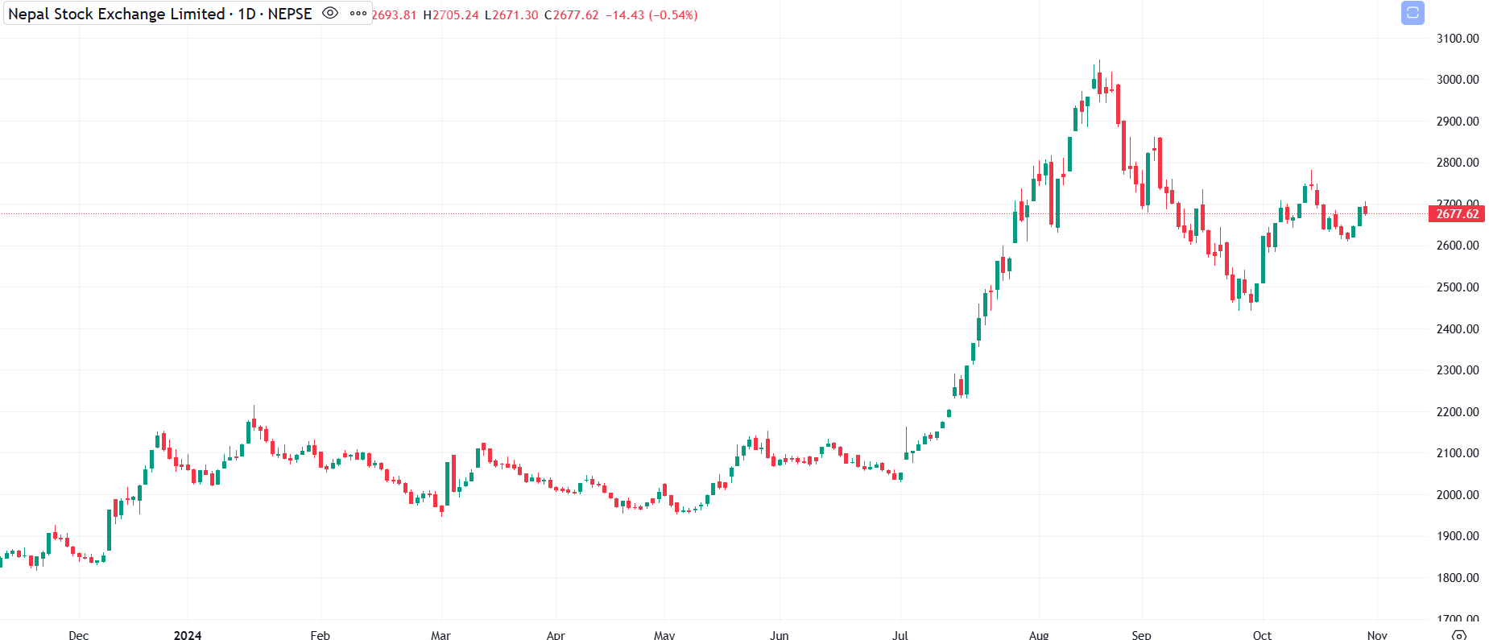The image size is (1489, 640).
Task: Click the Oct label on time axis
Action: (x=1263, y=635)
